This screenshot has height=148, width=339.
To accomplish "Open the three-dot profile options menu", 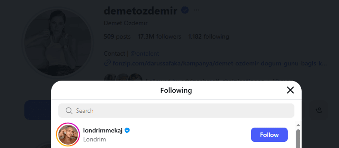I will 196,10.
